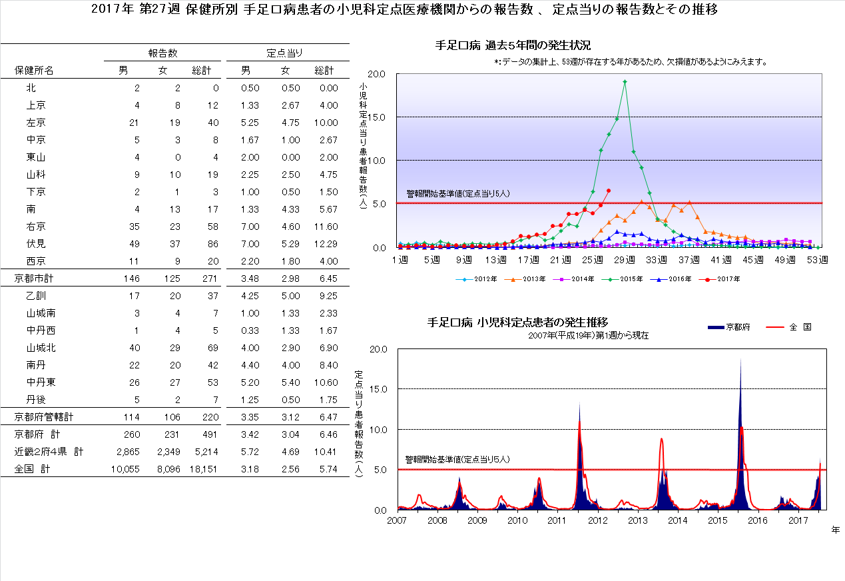Image resolution: width=845 pixels, height=581 pixels.
Task: Select the 山城北 row label
Action: click(x=41, y=348)
